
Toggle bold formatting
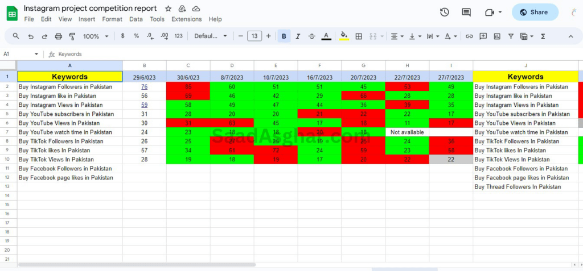point(284,36)
